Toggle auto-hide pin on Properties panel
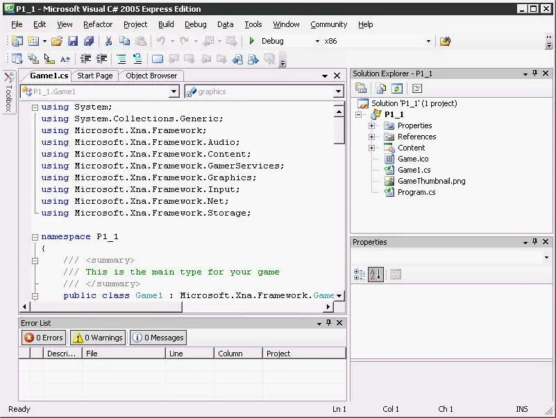The width and height of the screenshot is (556, 418). click(534, 242)
